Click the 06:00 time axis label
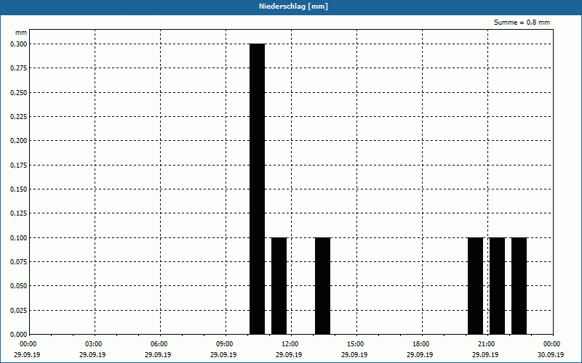 click(159, 344)
